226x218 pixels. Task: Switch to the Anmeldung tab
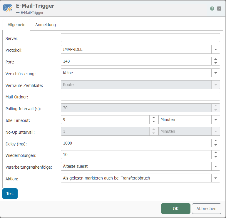46,25
